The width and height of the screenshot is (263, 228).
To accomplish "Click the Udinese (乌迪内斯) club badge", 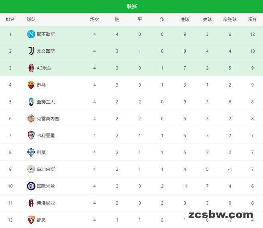I will click(31, 169).
